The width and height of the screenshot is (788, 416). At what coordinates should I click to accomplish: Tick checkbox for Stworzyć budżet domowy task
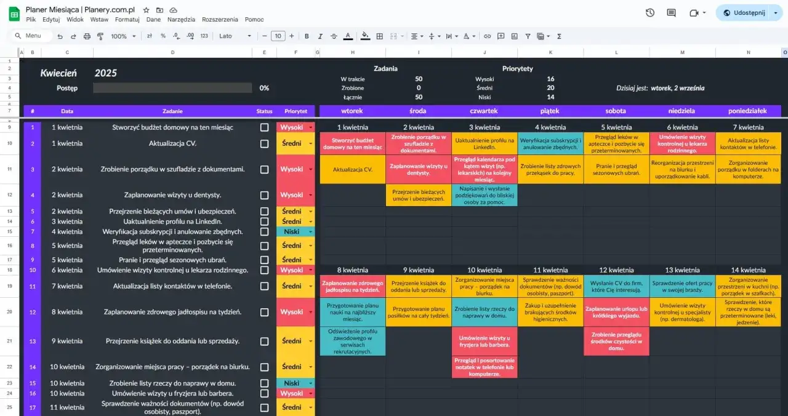coord(264,127)
